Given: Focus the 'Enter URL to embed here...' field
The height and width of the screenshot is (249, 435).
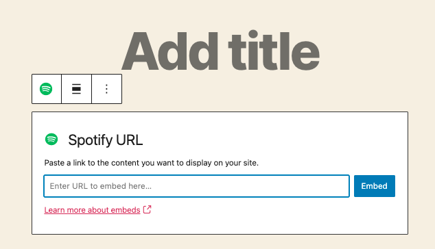Looking at the screenshot, I should [196, 186].
